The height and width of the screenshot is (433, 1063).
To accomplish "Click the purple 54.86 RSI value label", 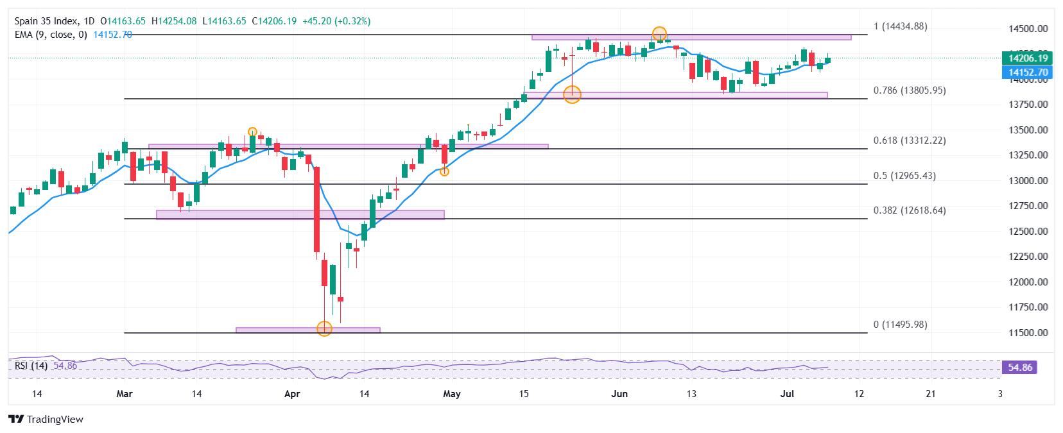I will 1020,368.
